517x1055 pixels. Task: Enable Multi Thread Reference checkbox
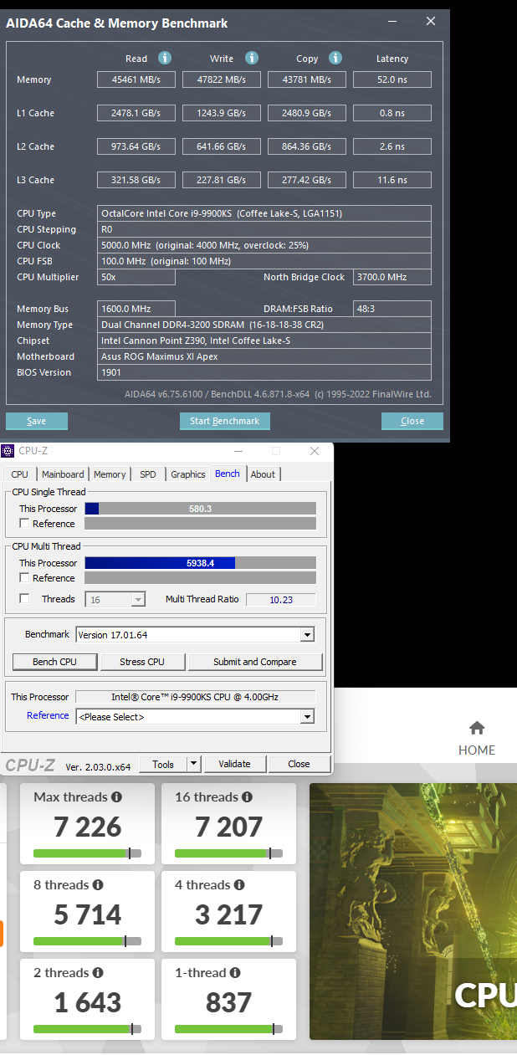coord(24,578)
